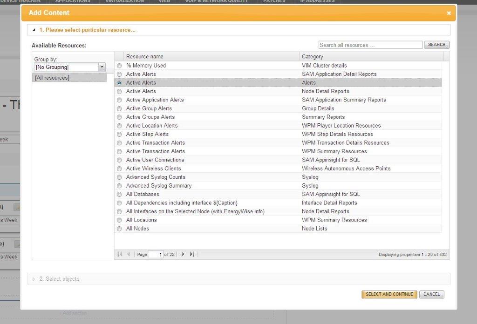Select the All Nodes radio button
The height and width of the screenshot is (324, 477).
pyautogui.click(x=119, y=229)
